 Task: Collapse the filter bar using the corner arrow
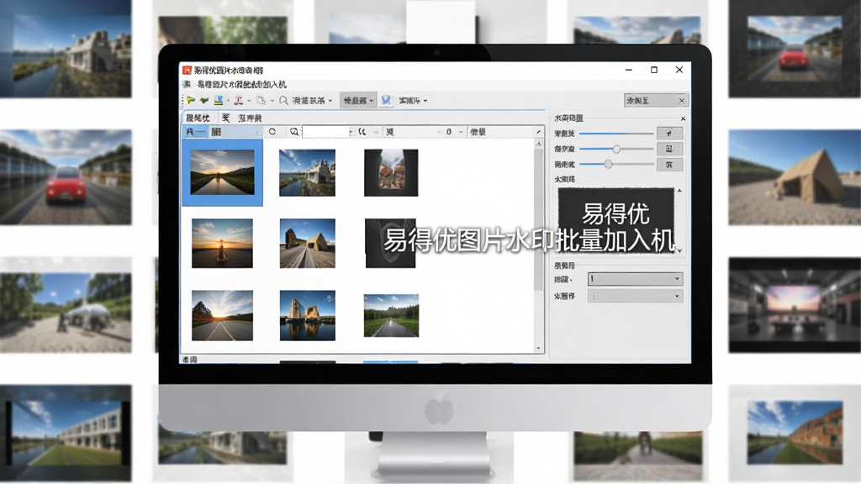point(538,132)
